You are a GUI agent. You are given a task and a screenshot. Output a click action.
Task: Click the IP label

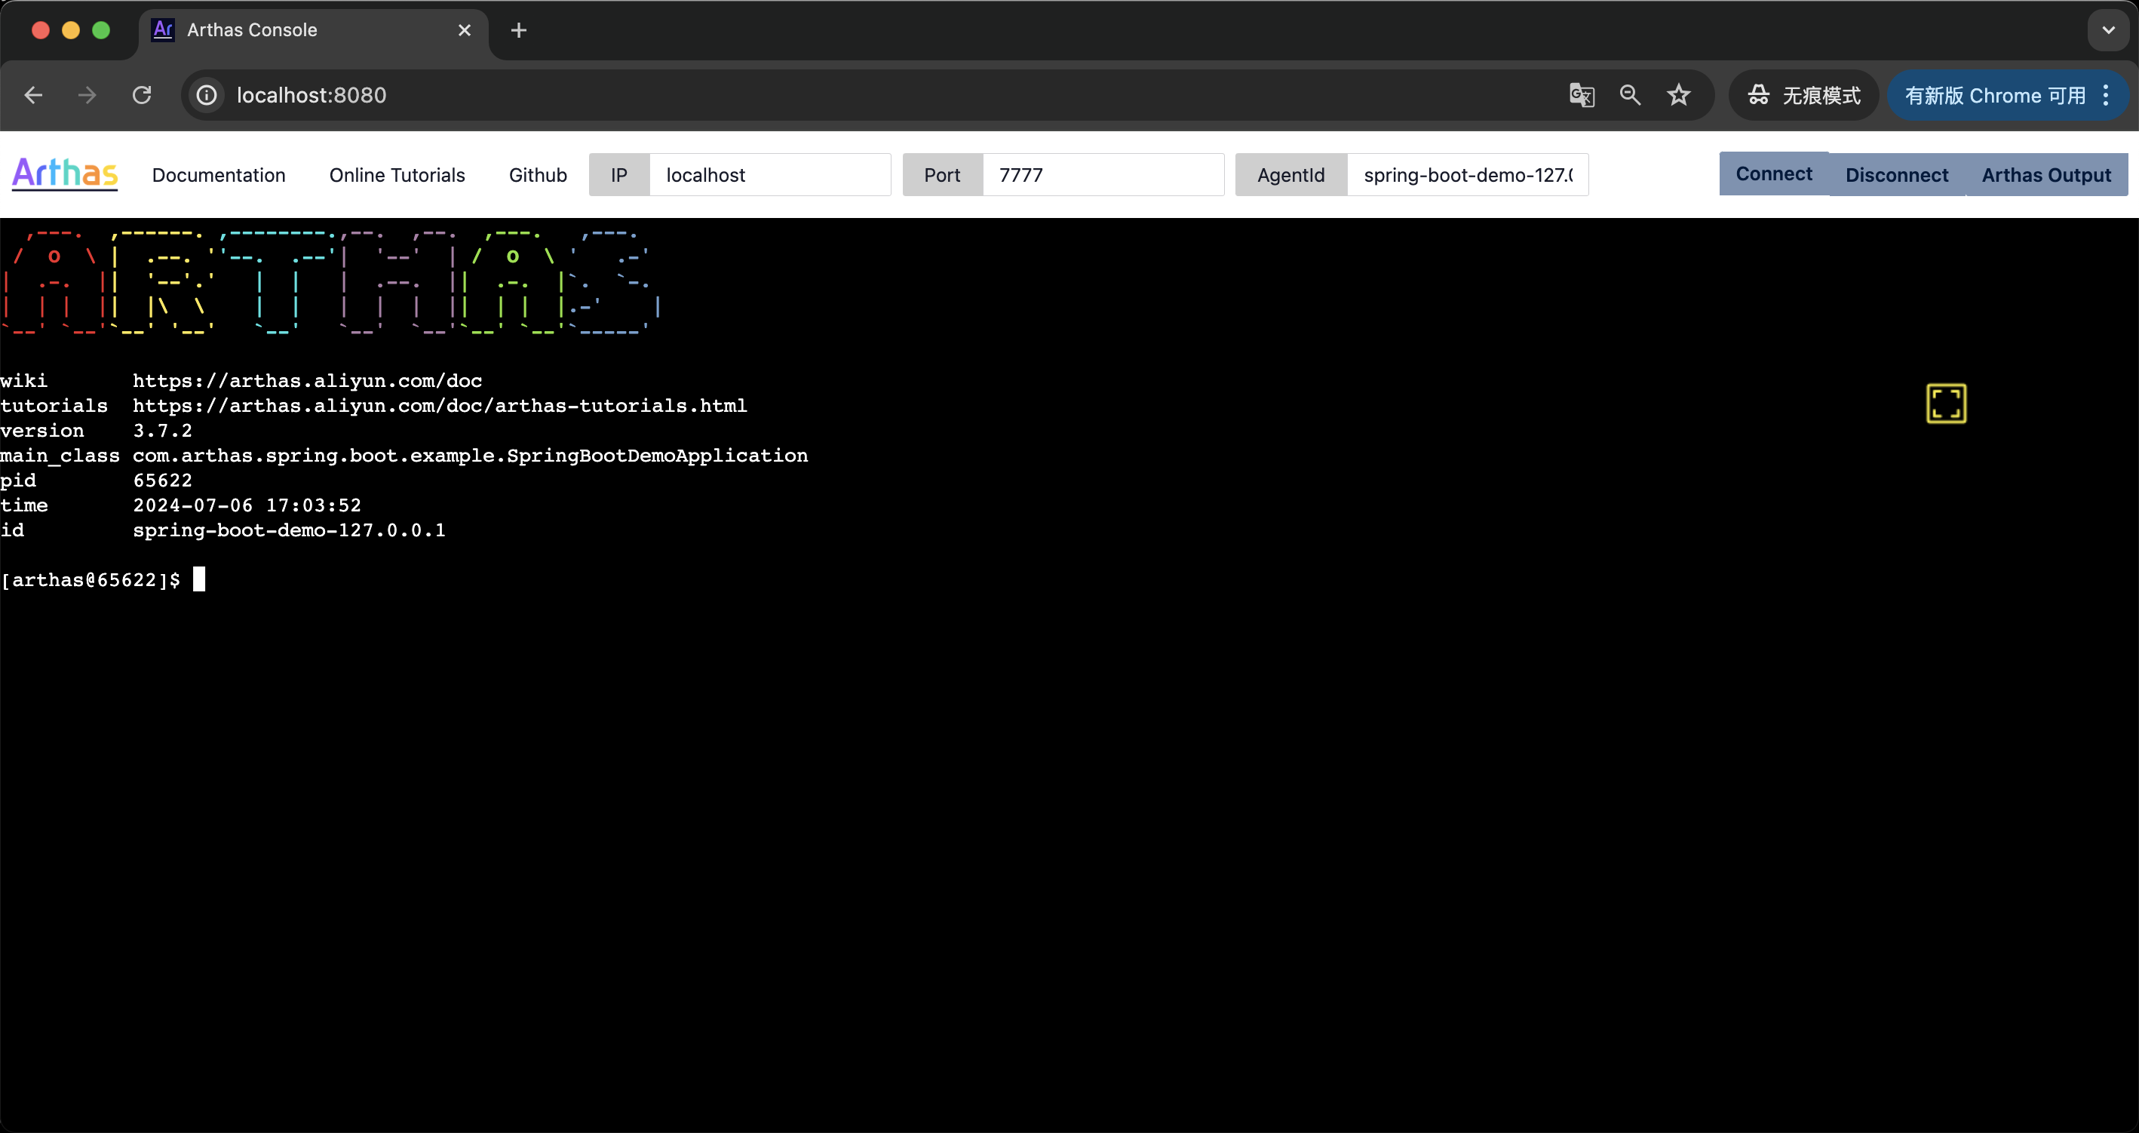(618, 175)
